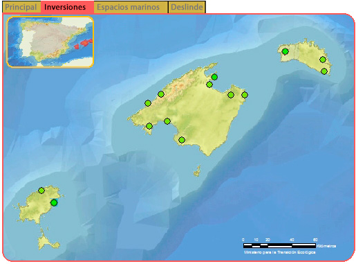Screen dimensions: 356x264
Task: Click lower green marker on southeastern Menorca
Action: pos(324,71)
